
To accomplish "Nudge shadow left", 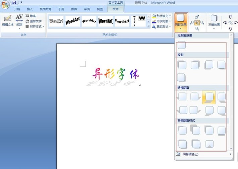I will [192, 23].
